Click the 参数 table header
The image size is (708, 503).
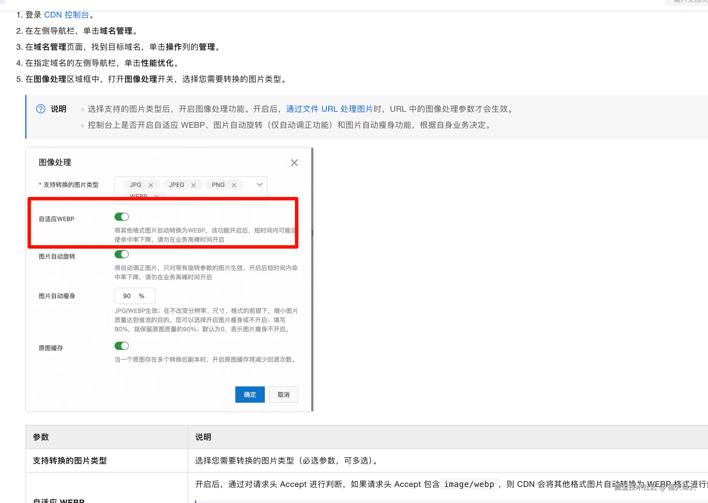pyautogui.click(x=41, y=437)
